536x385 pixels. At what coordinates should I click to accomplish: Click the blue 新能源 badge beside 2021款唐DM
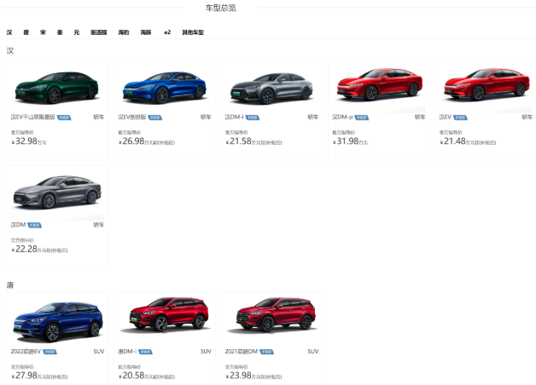click(266, 352)
